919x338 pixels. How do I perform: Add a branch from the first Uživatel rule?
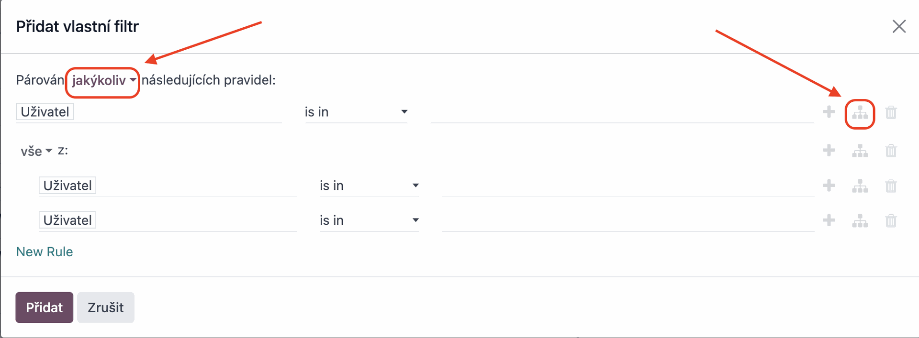click(860, 113)
